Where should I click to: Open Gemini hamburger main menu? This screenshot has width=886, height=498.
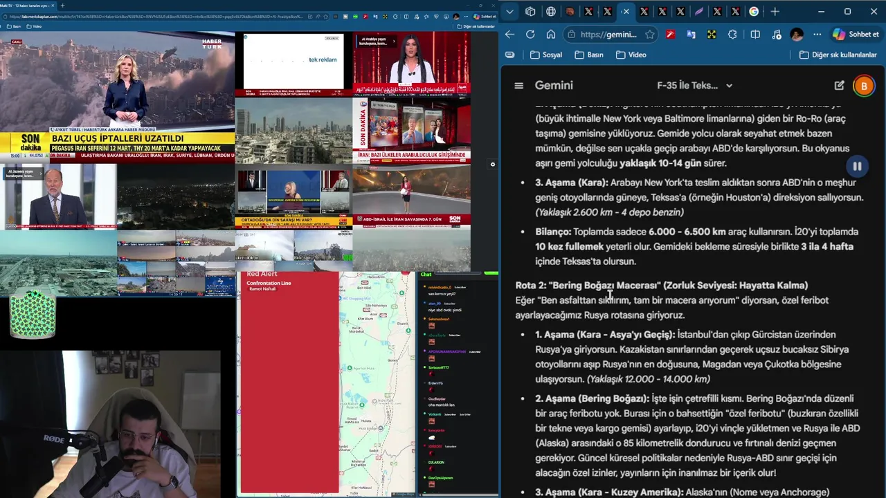pyautogui.click(x=518, y=86)
